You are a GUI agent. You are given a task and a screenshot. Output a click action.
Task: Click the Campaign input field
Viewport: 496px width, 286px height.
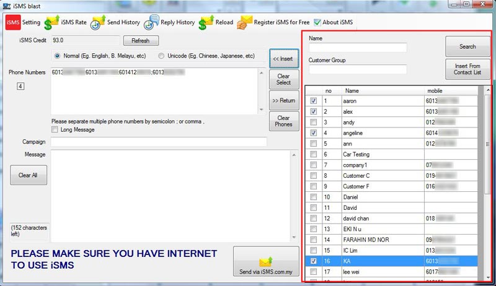(159, 142)
